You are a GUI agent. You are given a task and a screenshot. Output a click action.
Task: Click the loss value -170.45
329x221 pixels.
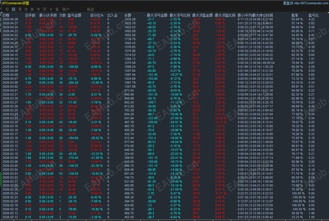[73, 158]
